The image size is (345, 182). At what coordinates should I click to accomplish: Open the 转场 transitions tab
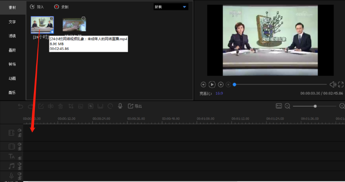click(x=12, y=64)
